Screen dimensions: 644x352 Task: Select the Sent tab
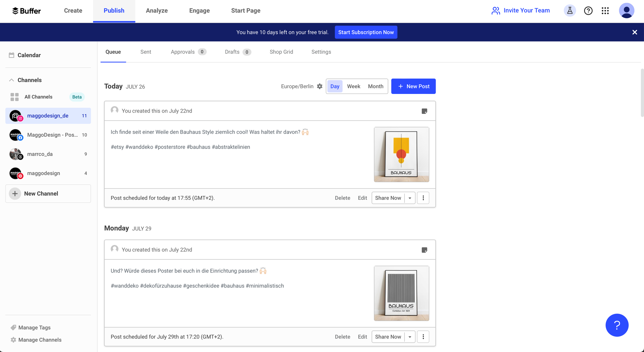(x=146, y=52)
